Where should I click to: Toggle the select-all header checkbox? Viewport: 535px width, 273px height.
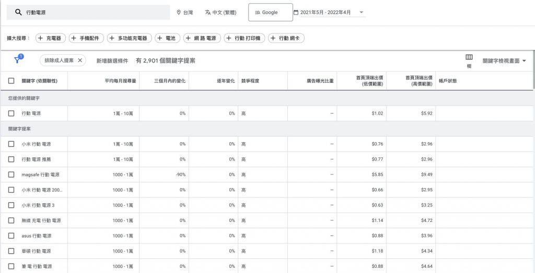[x=11, y=81]
